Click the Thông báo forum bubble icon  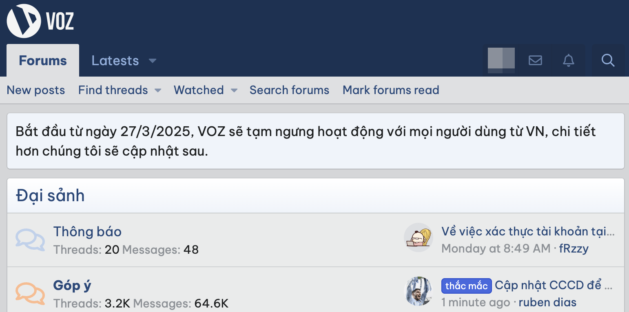point(30,239)
